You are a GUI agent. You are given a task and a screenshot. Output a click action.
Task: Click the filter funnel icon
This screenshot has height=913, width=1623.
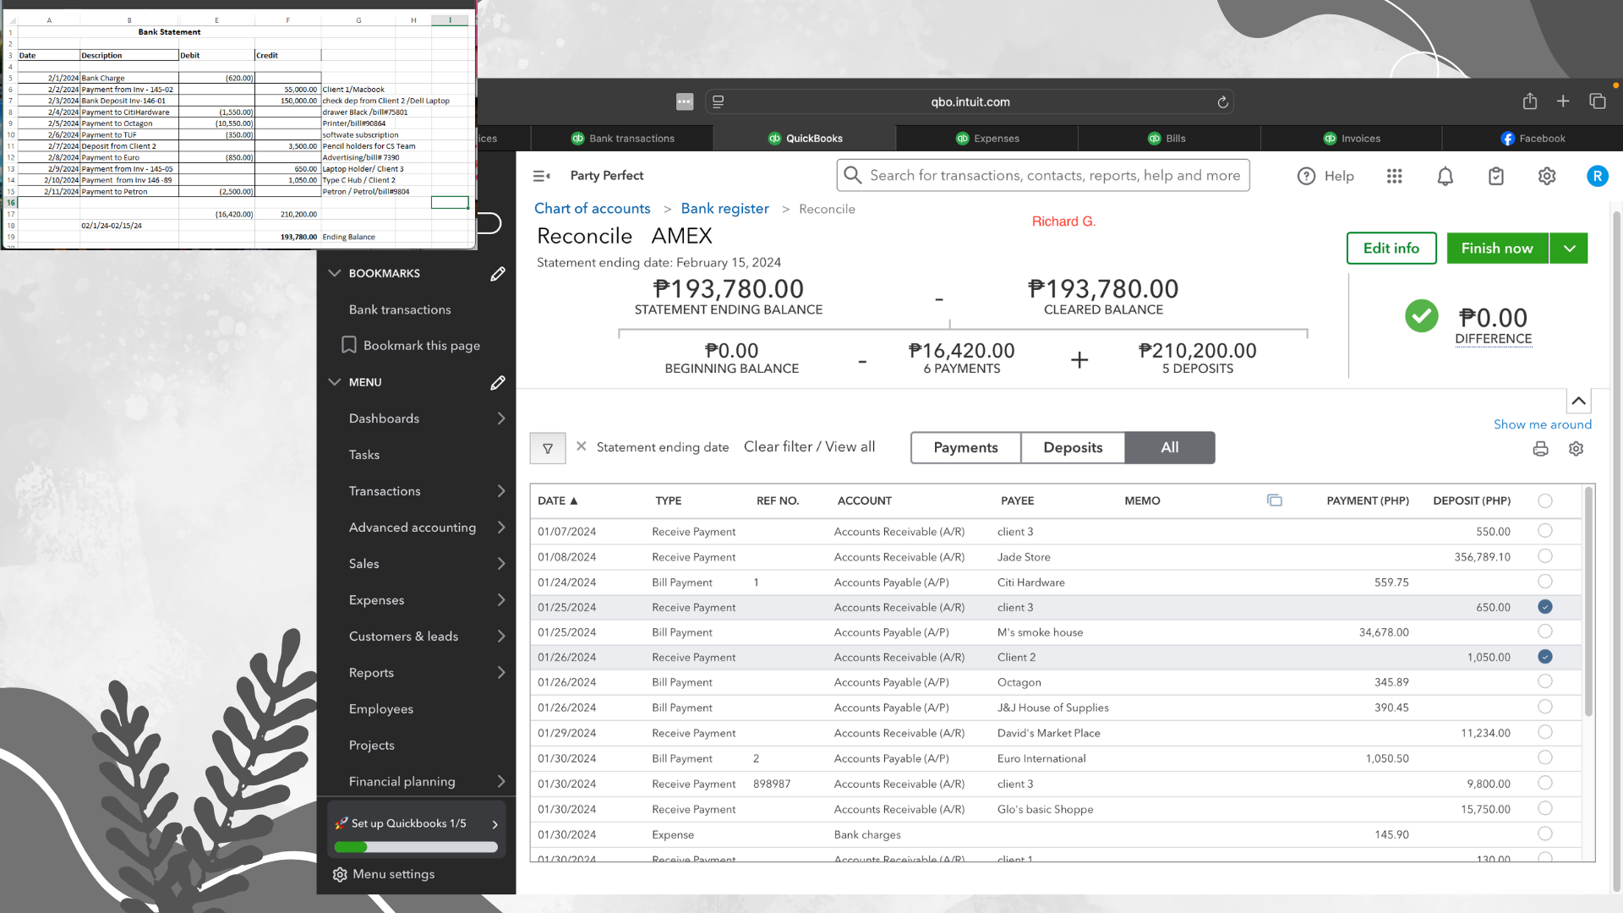point(548,448)
